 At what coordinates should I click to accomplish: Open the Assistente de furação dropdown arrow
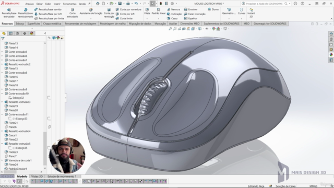click(x=91, y=19)
